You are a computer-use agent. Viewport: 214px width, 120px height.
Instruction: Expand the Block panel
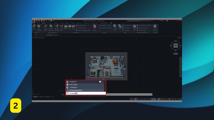click(37, 33)
